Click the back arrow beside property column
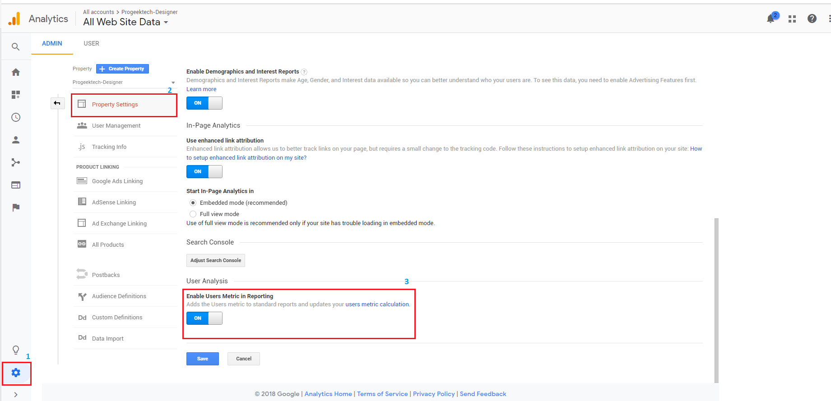Viewport: 831px width, 401px height. [57, 103]
